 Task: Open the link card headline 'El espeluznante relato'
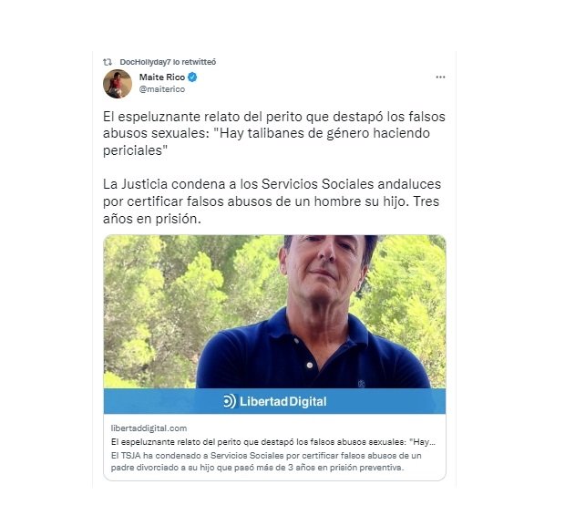pos(273,441)
